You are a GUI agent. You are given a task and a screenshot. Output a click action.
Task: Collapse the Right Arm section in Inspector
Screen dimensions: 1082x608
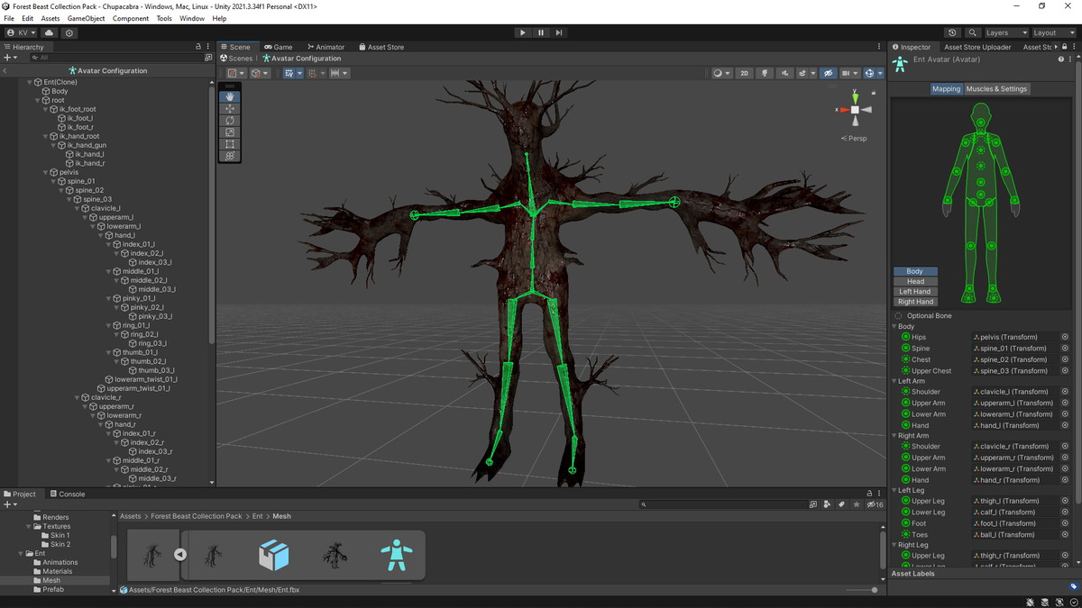[894, 436]
